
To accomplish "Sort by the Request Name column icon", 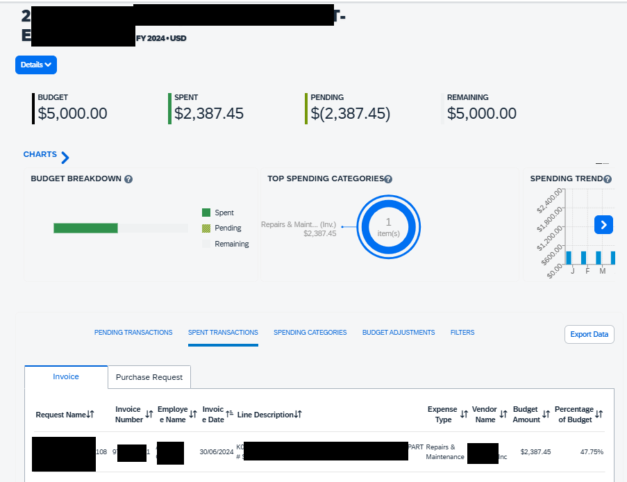I will [x=90, y=415].
